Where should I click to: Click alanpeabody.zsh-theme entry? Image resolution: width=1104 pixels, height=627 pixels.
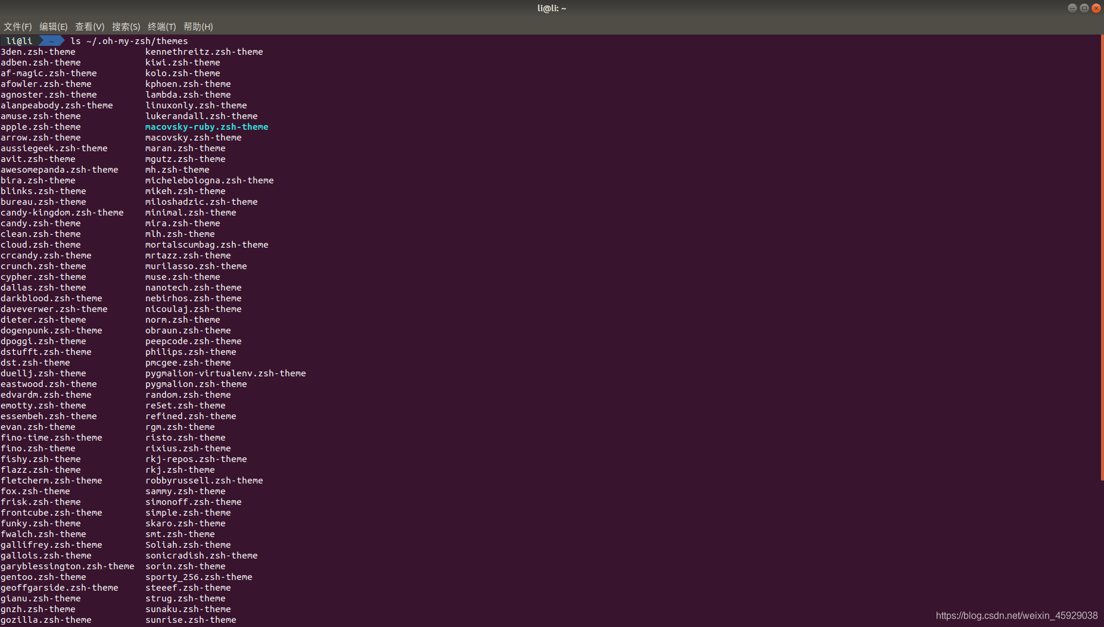click(57, 105)
